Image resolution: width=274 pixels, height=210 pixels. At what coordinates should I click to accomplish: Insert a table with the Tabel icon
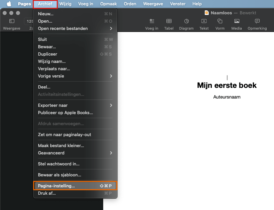coord(169,21)
